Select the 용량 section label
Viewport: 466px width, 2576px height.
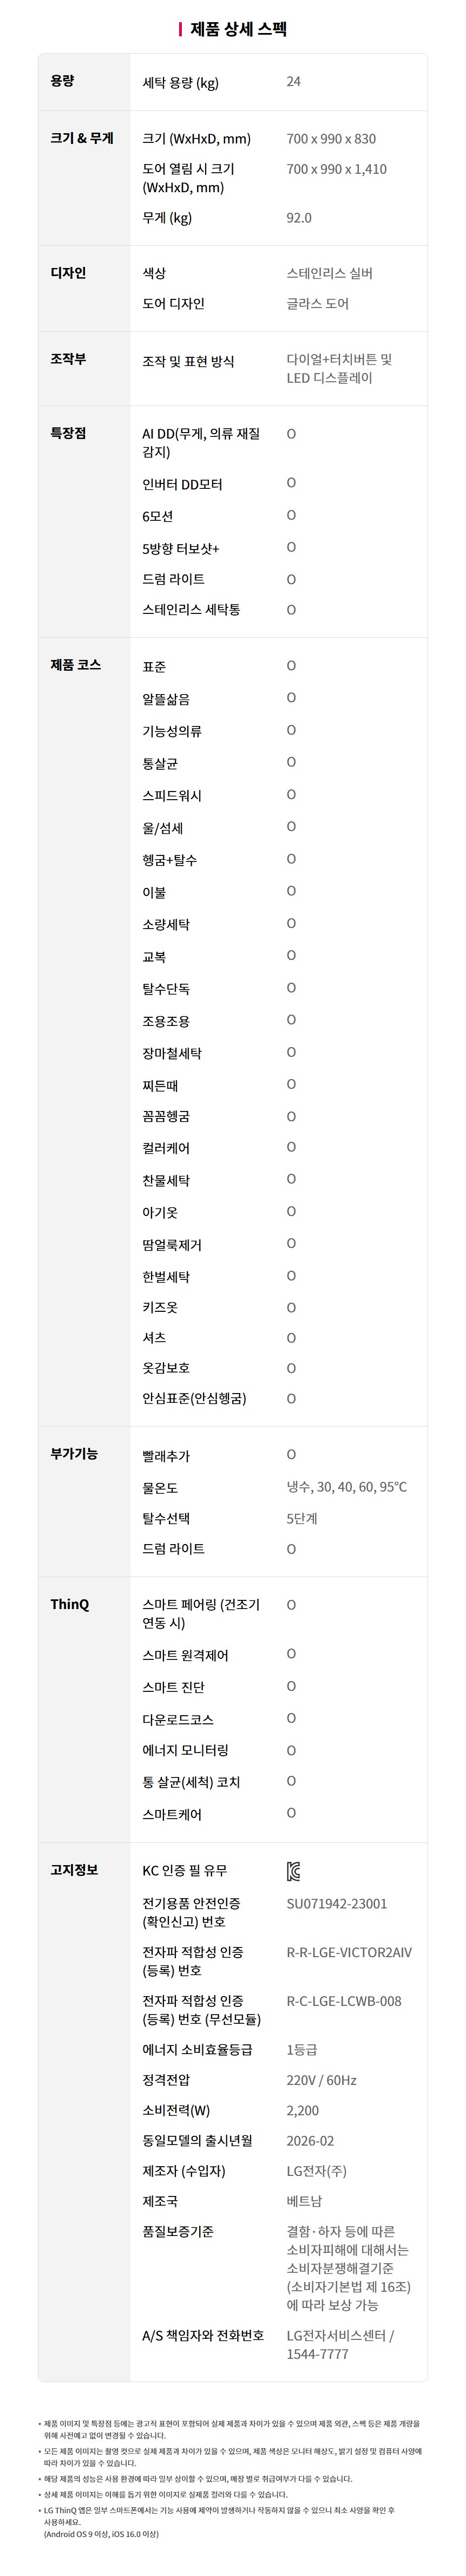point(62,81)
